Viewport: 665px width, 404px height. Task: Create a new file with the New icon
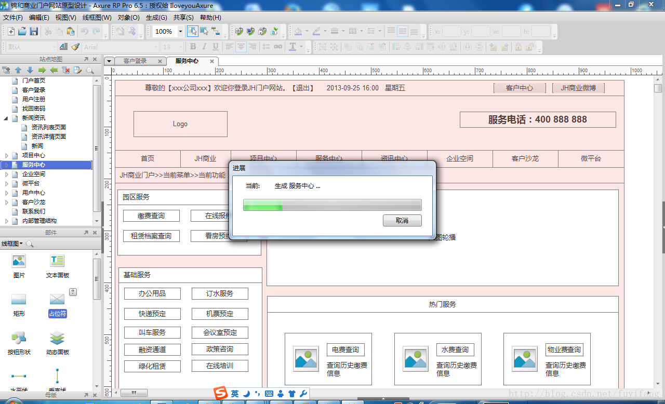[x=11, y=31]
